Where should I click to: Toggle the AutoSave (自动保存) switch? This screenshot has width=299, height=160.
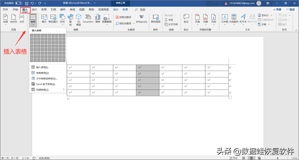pos(18,3)
